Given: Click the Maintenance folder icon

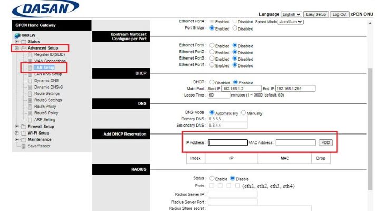Looking at the screenshot, I should coord(24,140).
